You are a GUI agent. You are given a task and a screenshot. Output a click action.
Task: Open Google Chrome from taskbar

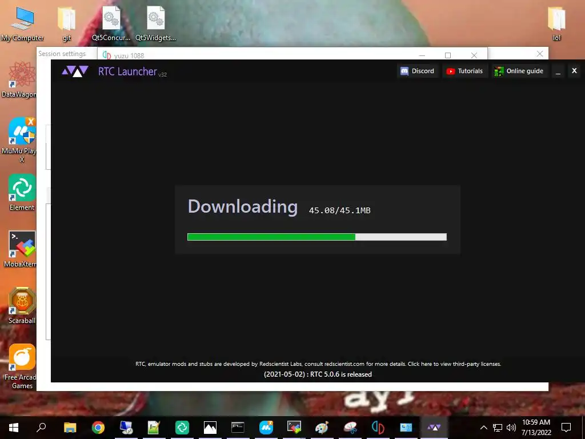98,428
